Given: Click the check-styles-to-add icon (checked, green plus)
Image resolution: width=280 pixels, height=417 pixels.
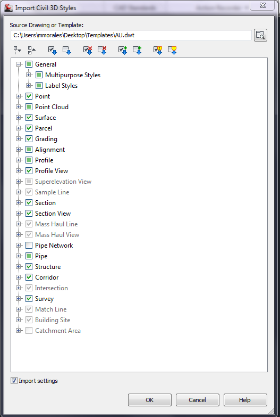Looking at the screenshot, I should point(123,50).
